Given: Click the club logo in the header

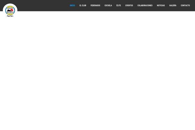Looking at the screenshot, I should pyautogui.click(x=10, y=11).
